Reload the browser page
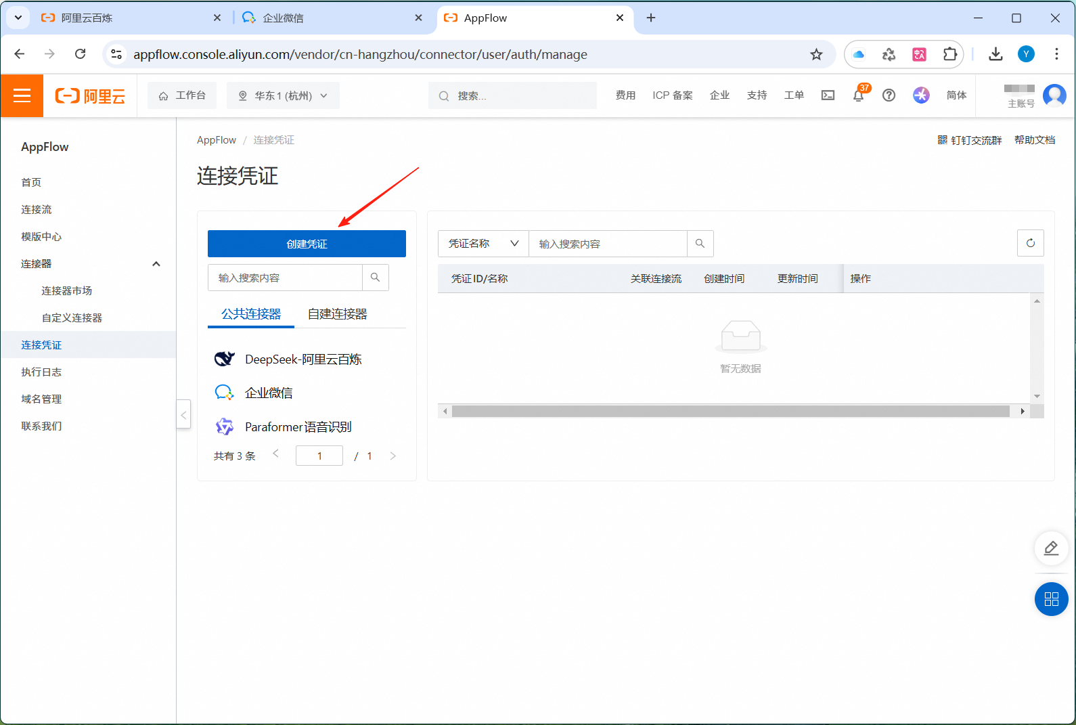This screenshot has width=1076, height=725. click(x=80, y=54)
